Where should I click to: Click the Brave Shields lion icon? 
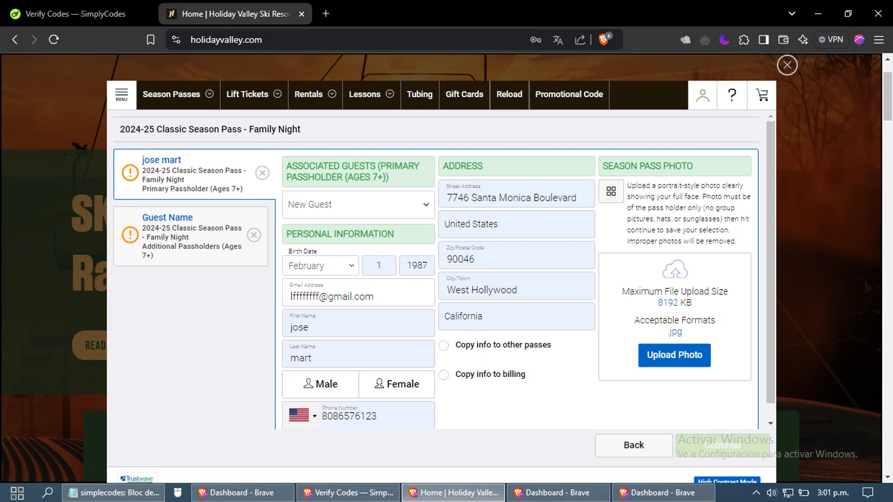[x=604, y=39]
